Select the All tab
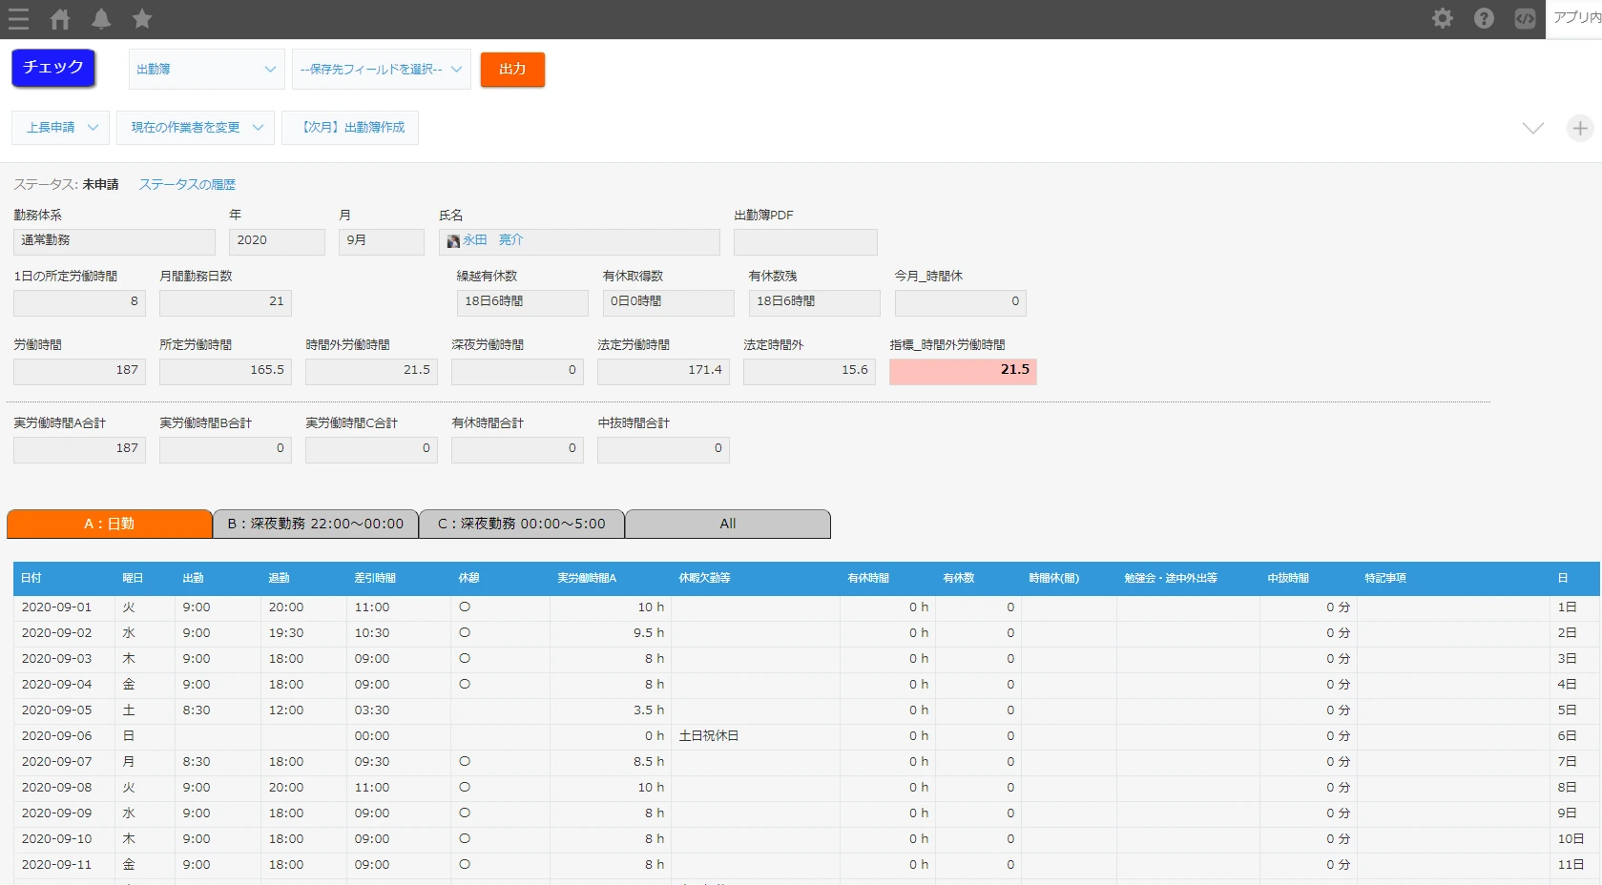Screen dimensions: 1602x885 click(727, 524)
